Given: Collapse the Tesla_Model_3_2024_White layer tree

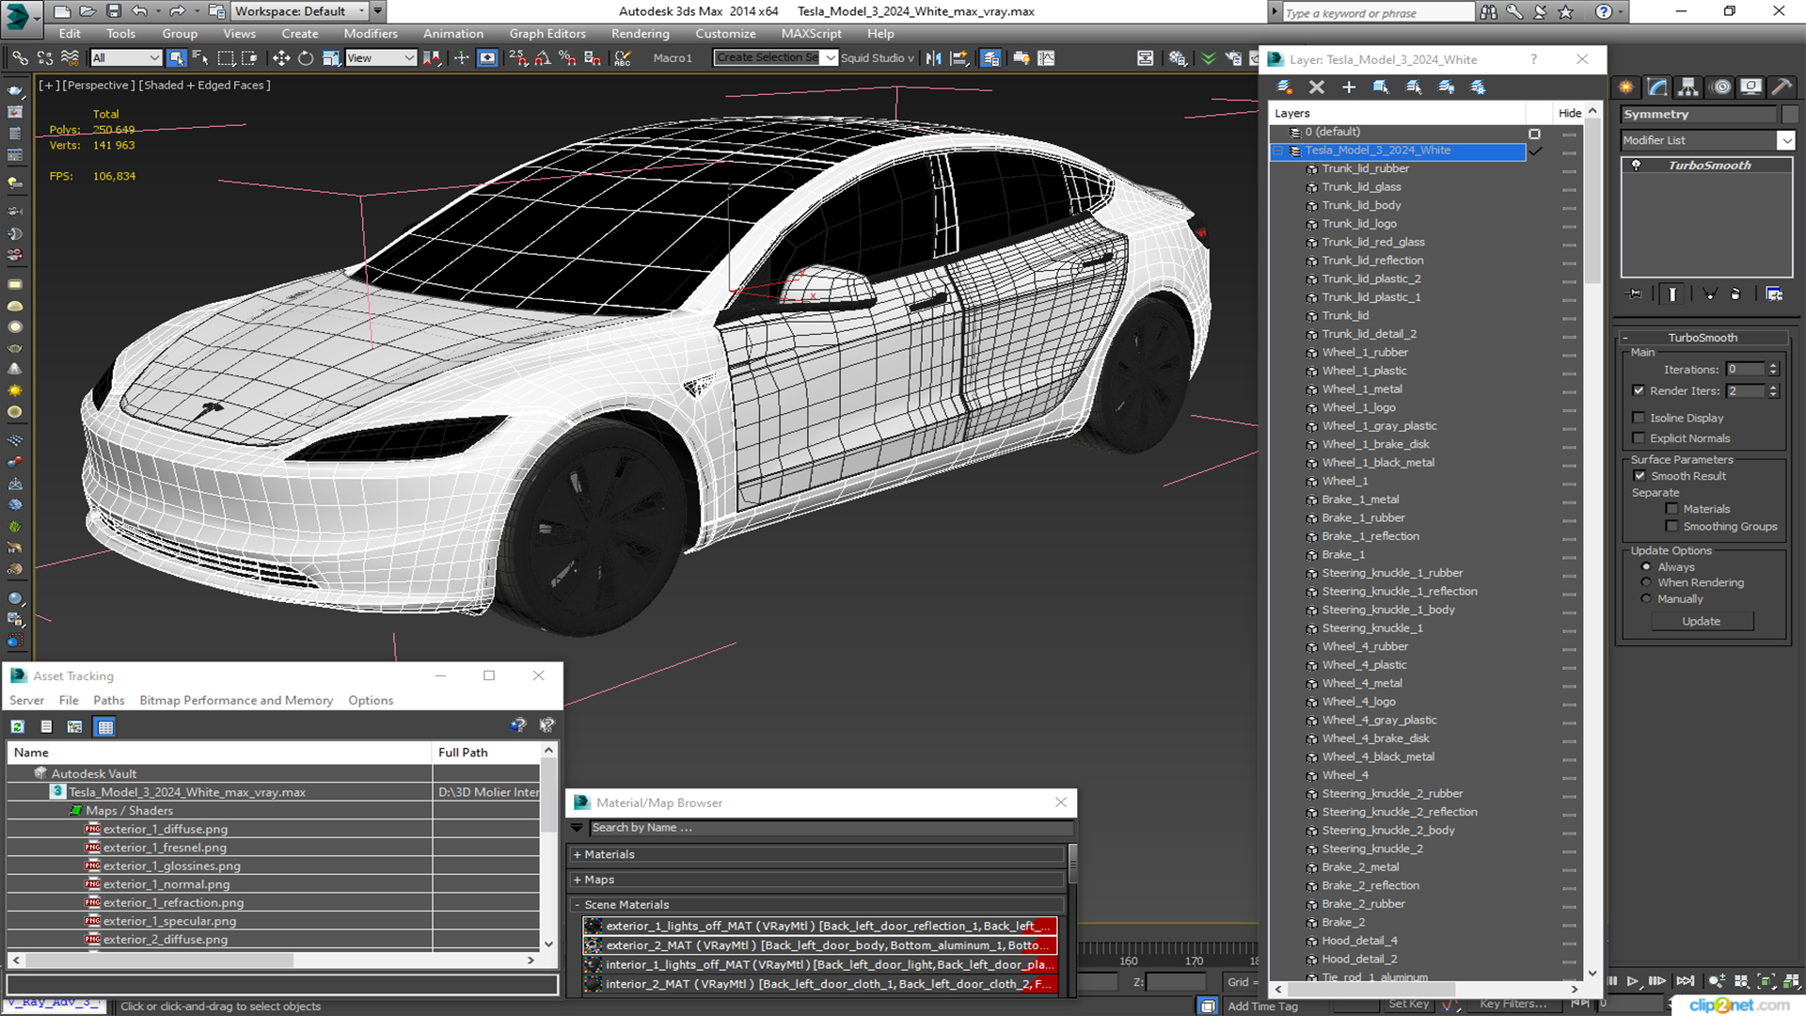Looking at the screenshot, I should [x=1278, y=151].
